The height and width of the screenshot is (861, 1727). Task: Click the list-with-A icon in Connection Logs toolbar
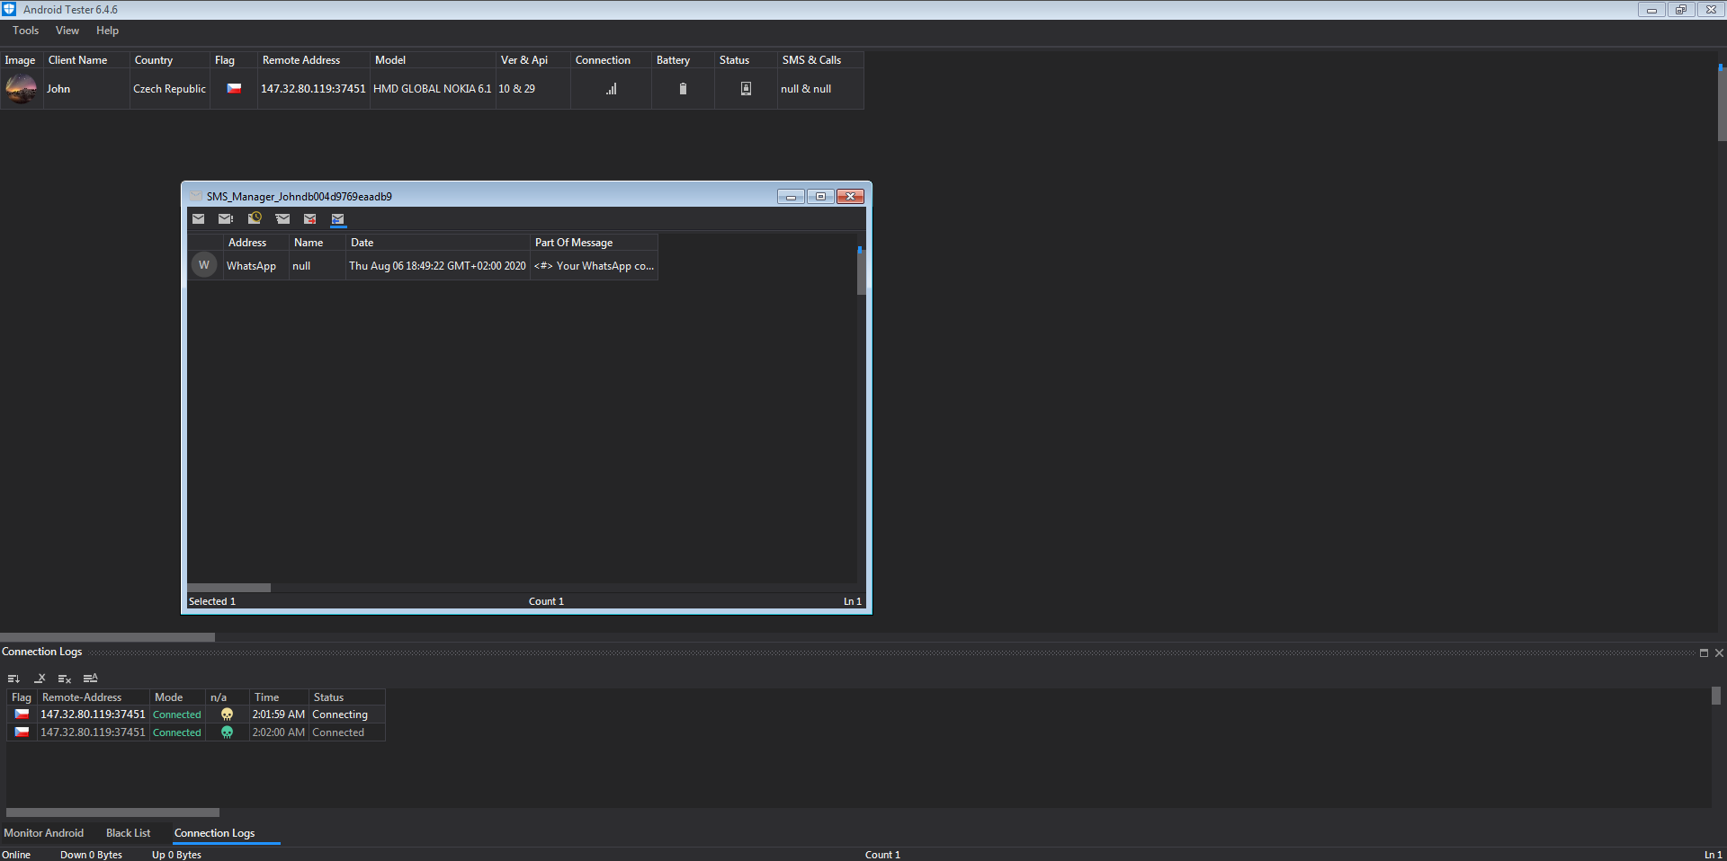pyautogui.click(x=90, y=679)
